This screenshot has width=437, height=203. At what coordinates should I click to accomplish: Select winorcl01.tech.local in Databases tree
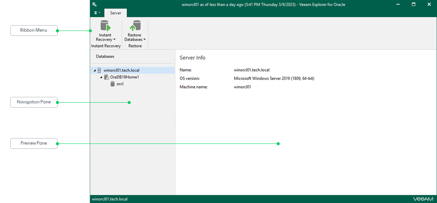click(x=121, y=70)
